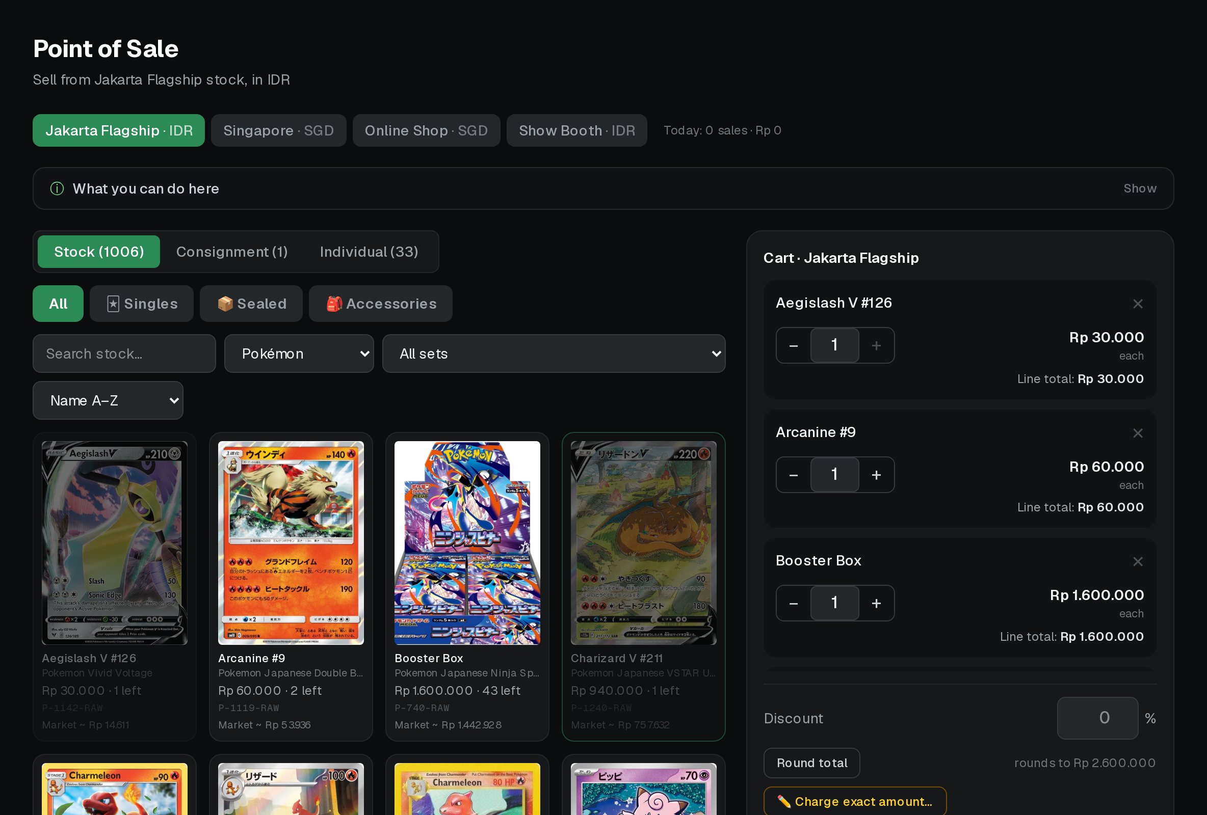Filter stock by Accessories
This screenshot has height=815, width=1207.
click(x=381, y=304)
